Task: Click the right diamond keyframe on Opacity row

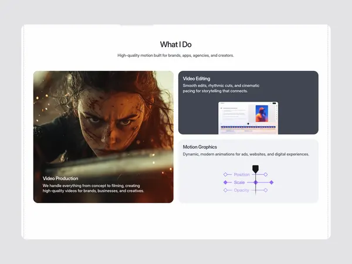Action: coord(266,190)
